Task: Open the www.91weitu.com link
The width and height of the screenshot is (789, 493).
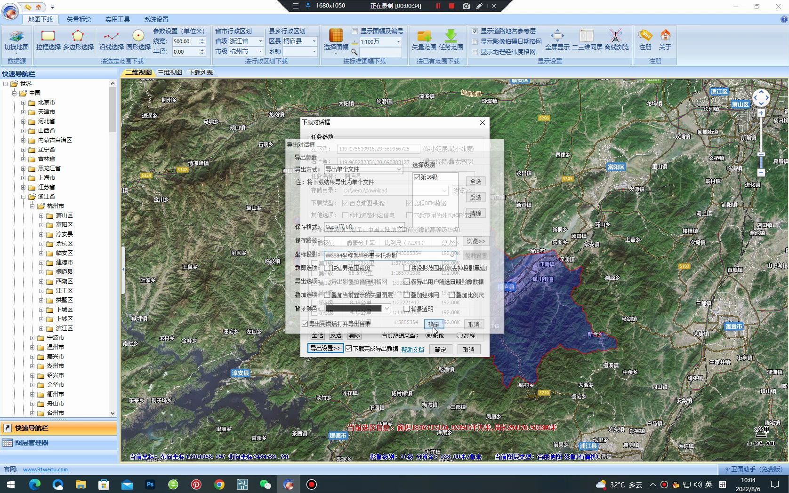Action: coord(45,469)
